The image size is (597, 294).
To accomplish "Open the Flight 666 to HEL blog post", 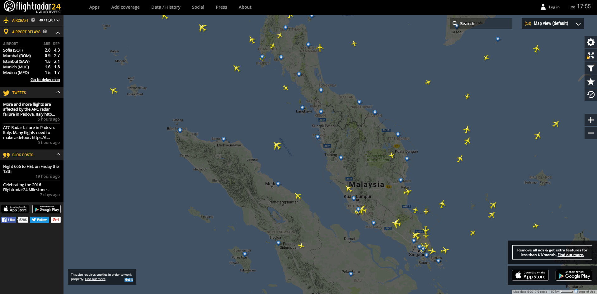I will click(31, 169).
